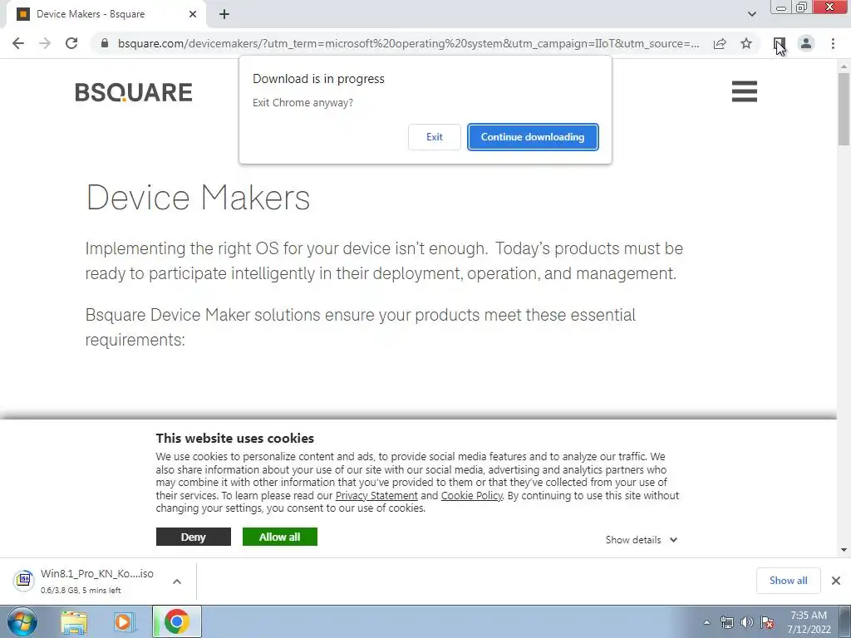Screen dimensions: 851x638
Task: Reload the Bsquare page
Action: click(71, 43)
